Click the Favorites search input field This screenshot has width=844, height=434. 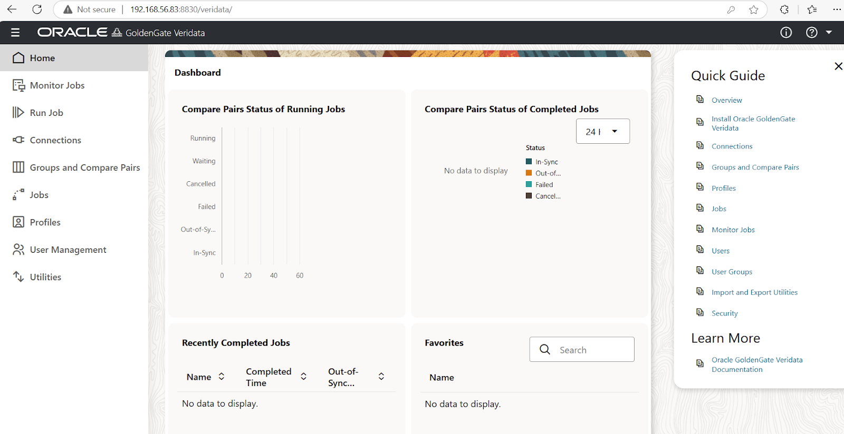[x=582, y=349]
